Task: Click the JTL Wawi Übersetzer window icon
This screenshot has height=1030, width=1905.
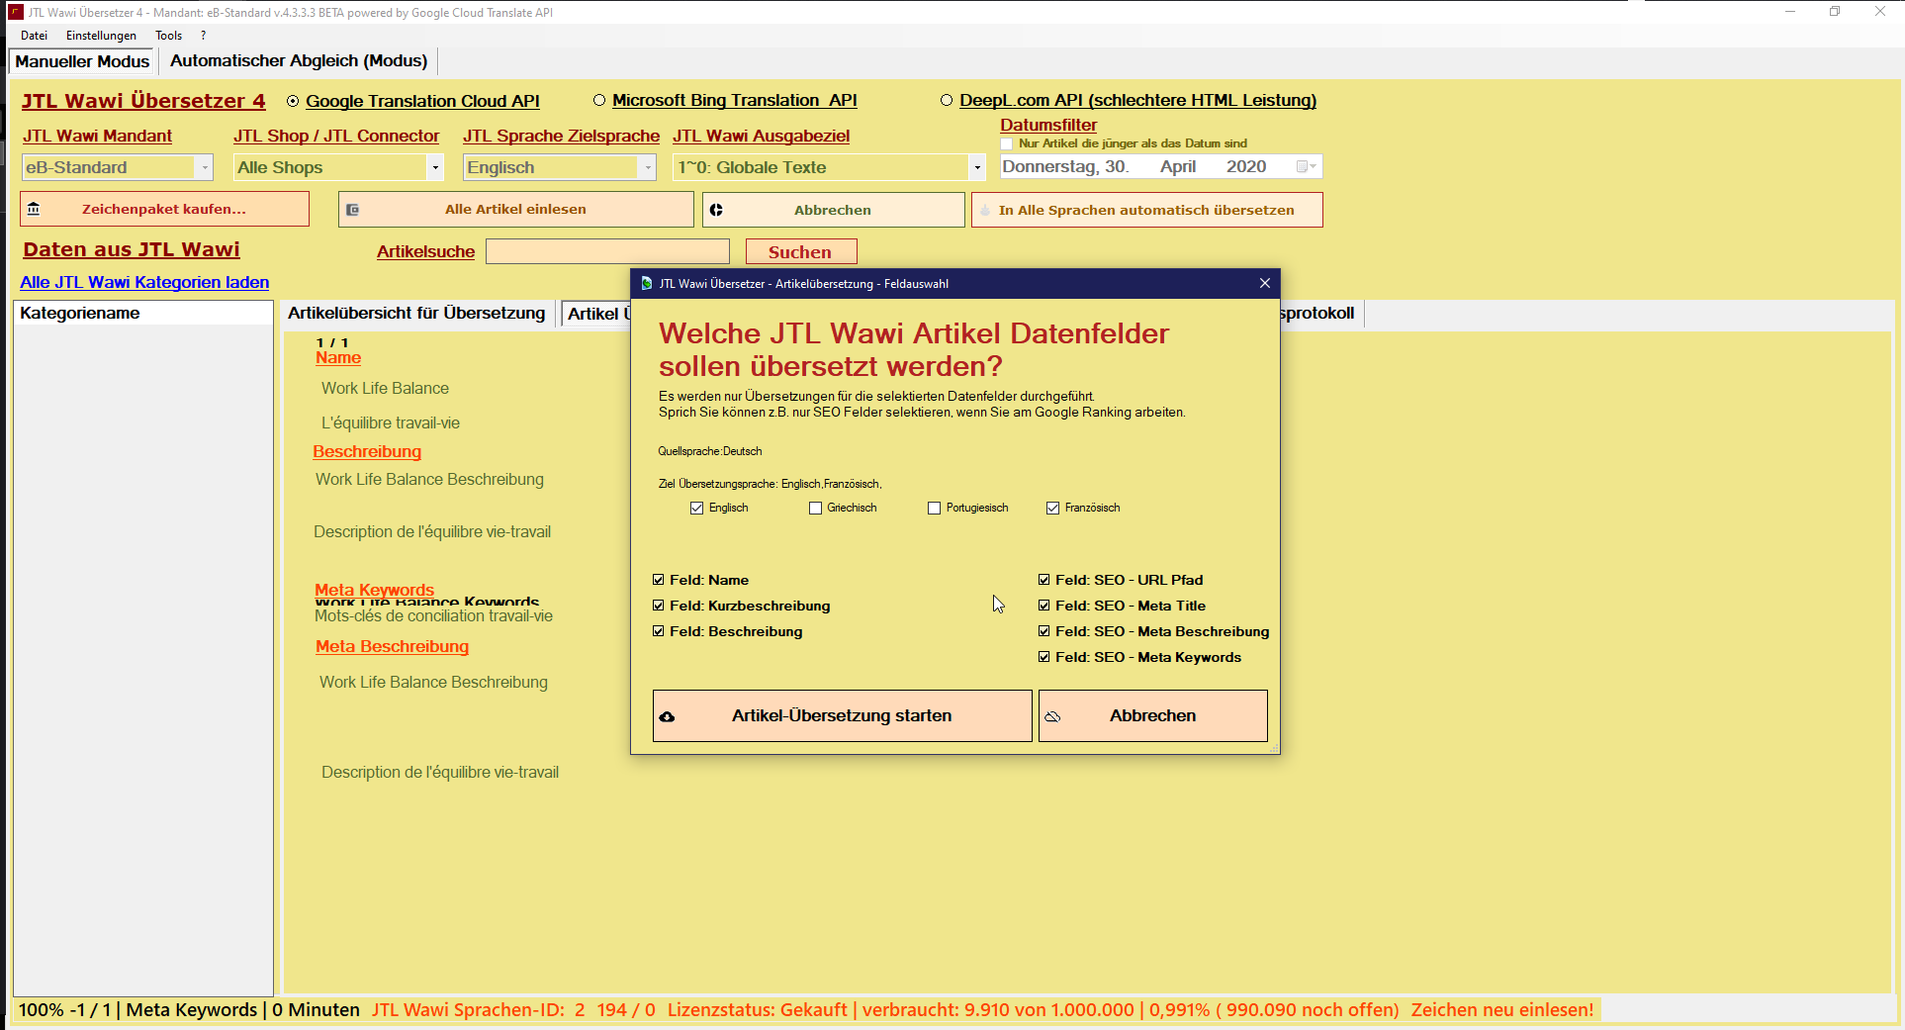Action: [15, 12]
